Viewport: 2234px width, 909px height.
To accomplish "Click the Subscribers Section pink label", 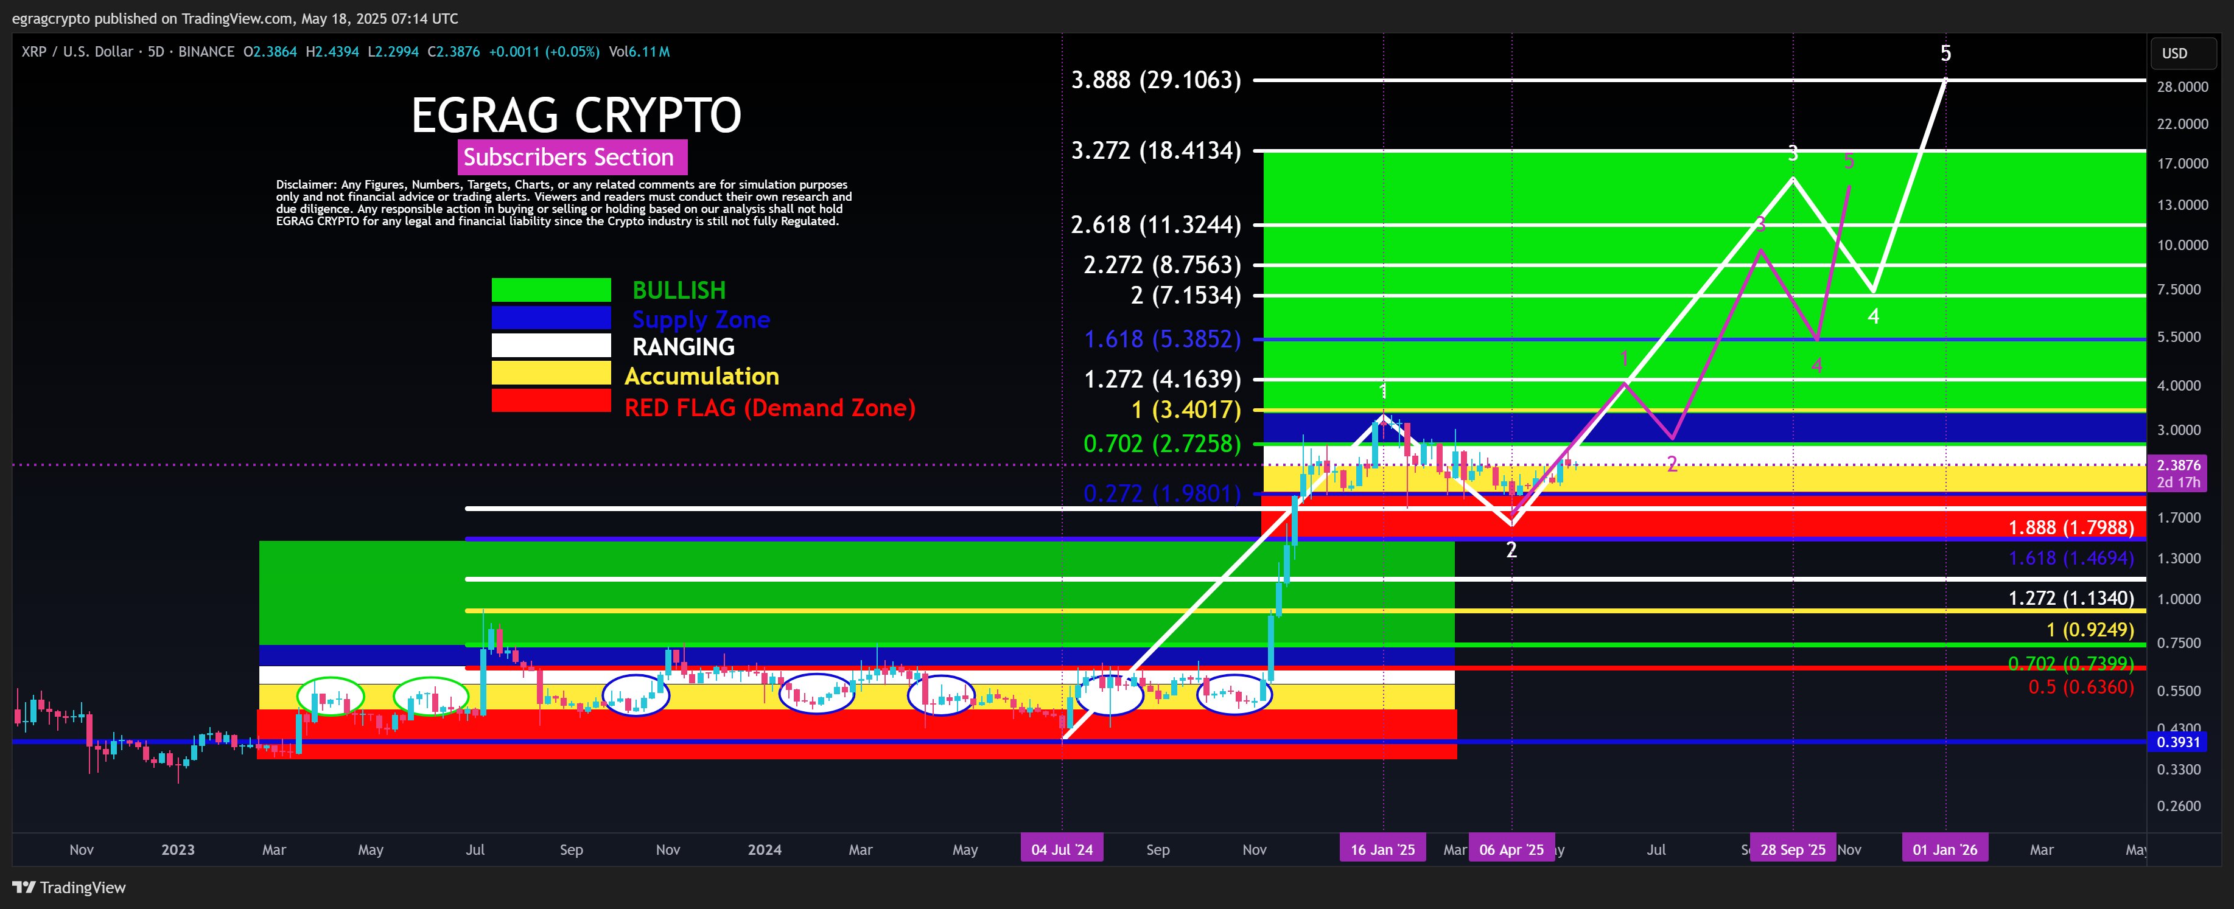I will coord(572,157).
